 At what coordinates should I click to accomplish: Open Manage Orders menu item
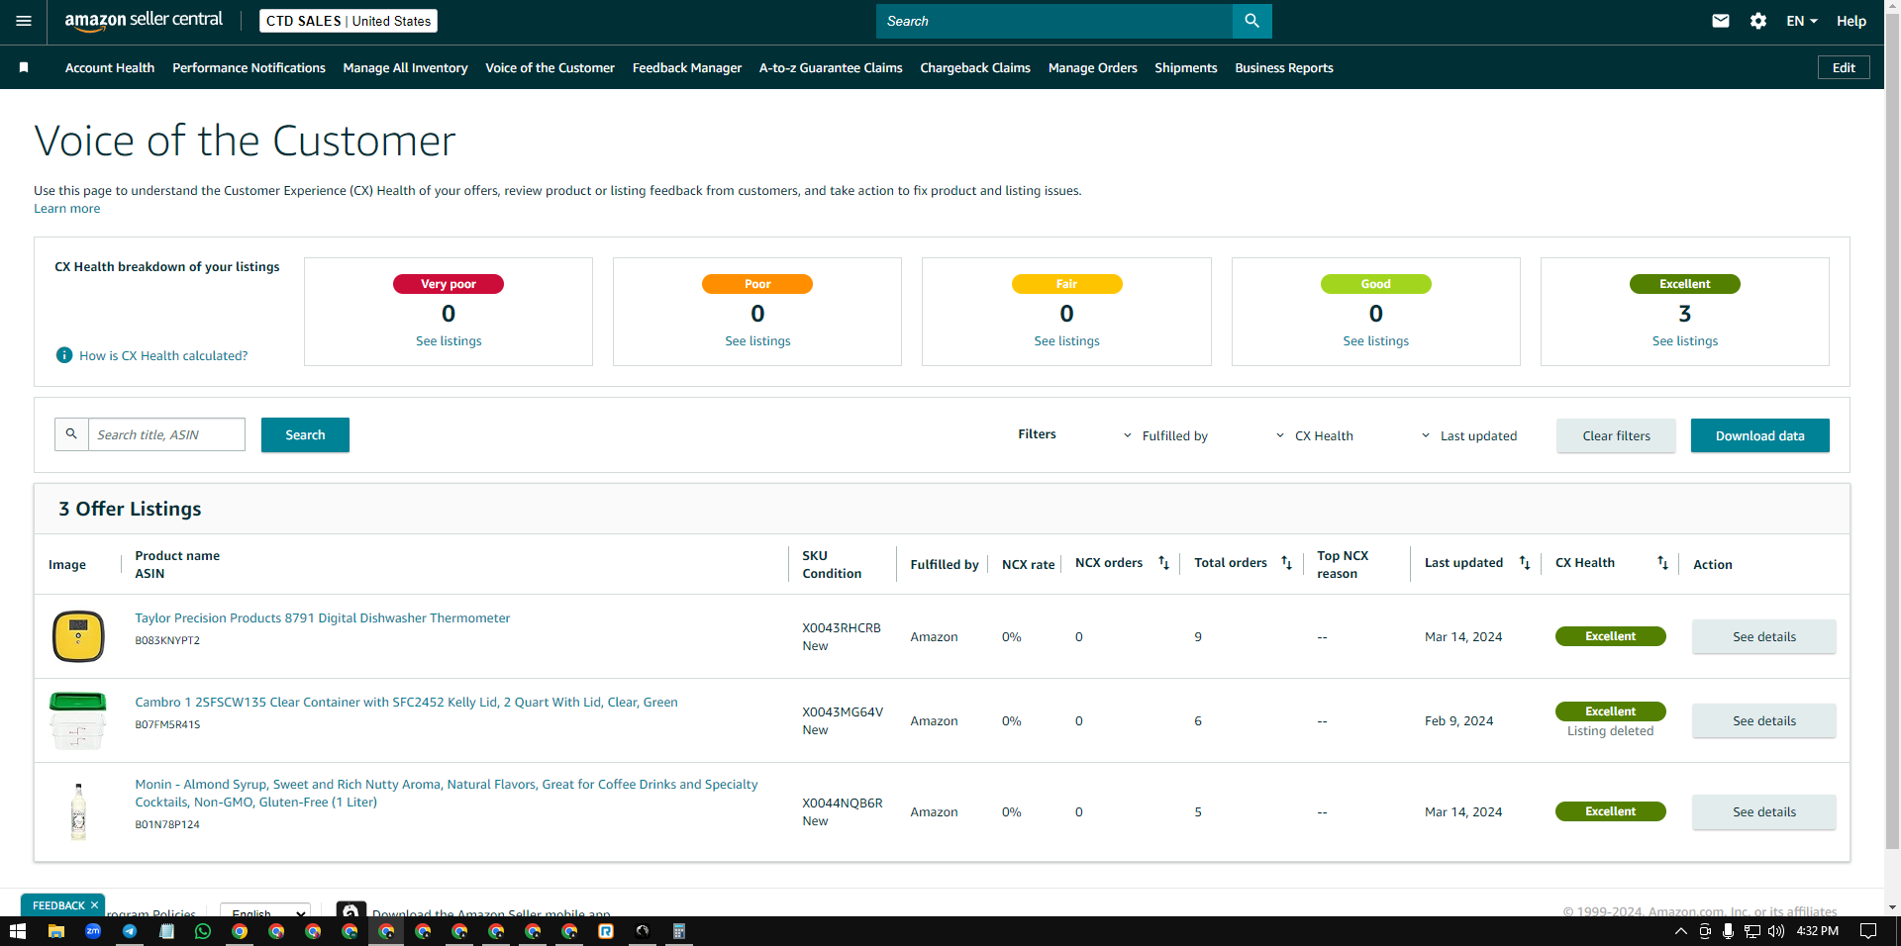click(x=1093, y=67)
